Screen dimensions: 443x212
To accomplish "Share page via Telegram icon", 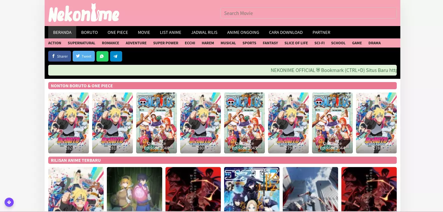I will (116, 56).
